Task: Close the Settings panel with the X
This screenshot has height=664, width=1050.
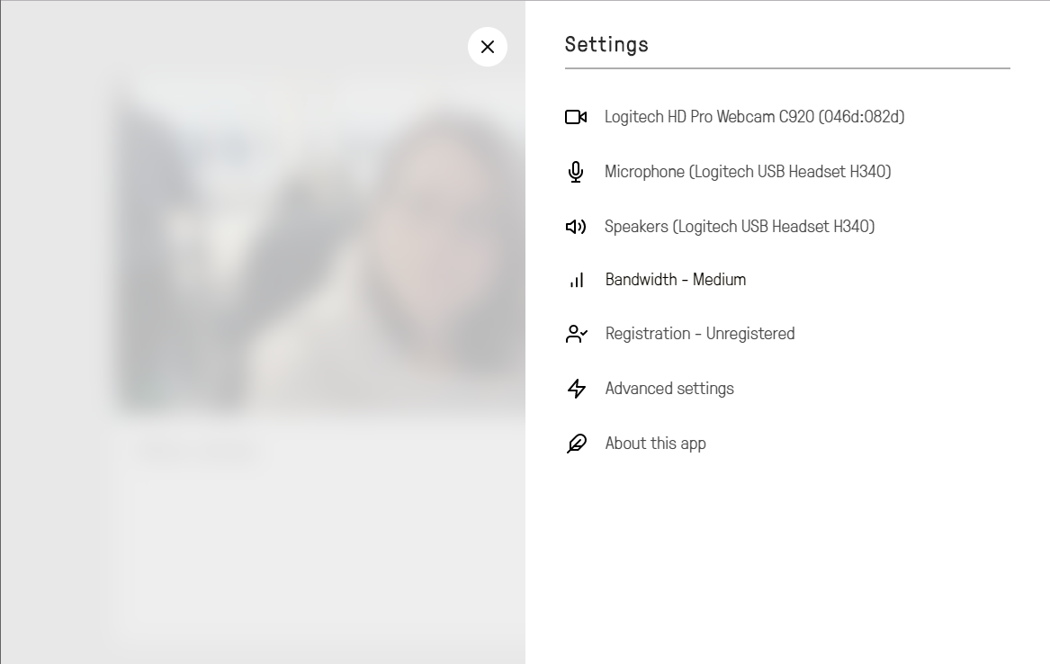Action: pyautogui.click(x=488, y=47)
